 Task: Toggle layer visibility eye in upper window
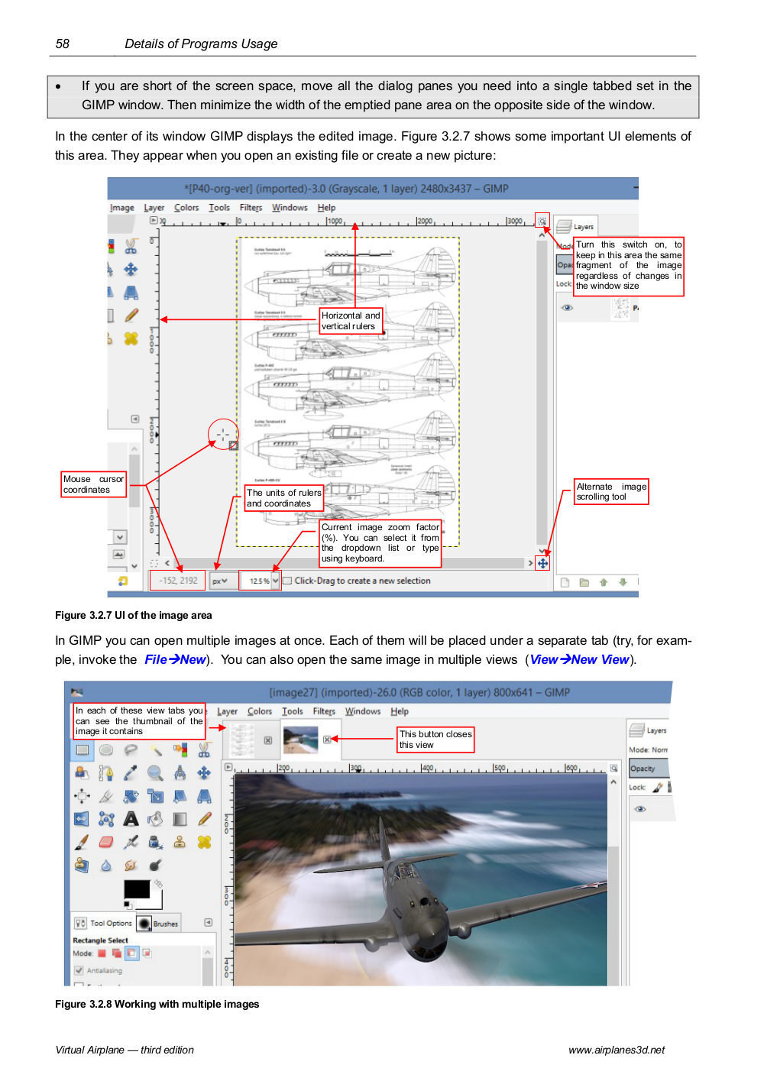click(567, 308)
